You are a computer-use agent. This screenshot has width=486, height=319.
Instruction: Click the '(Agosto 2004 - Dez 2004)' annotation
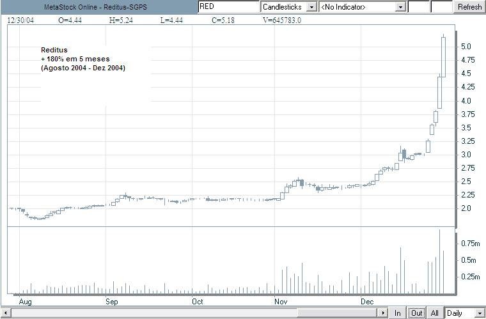point(83,68)
